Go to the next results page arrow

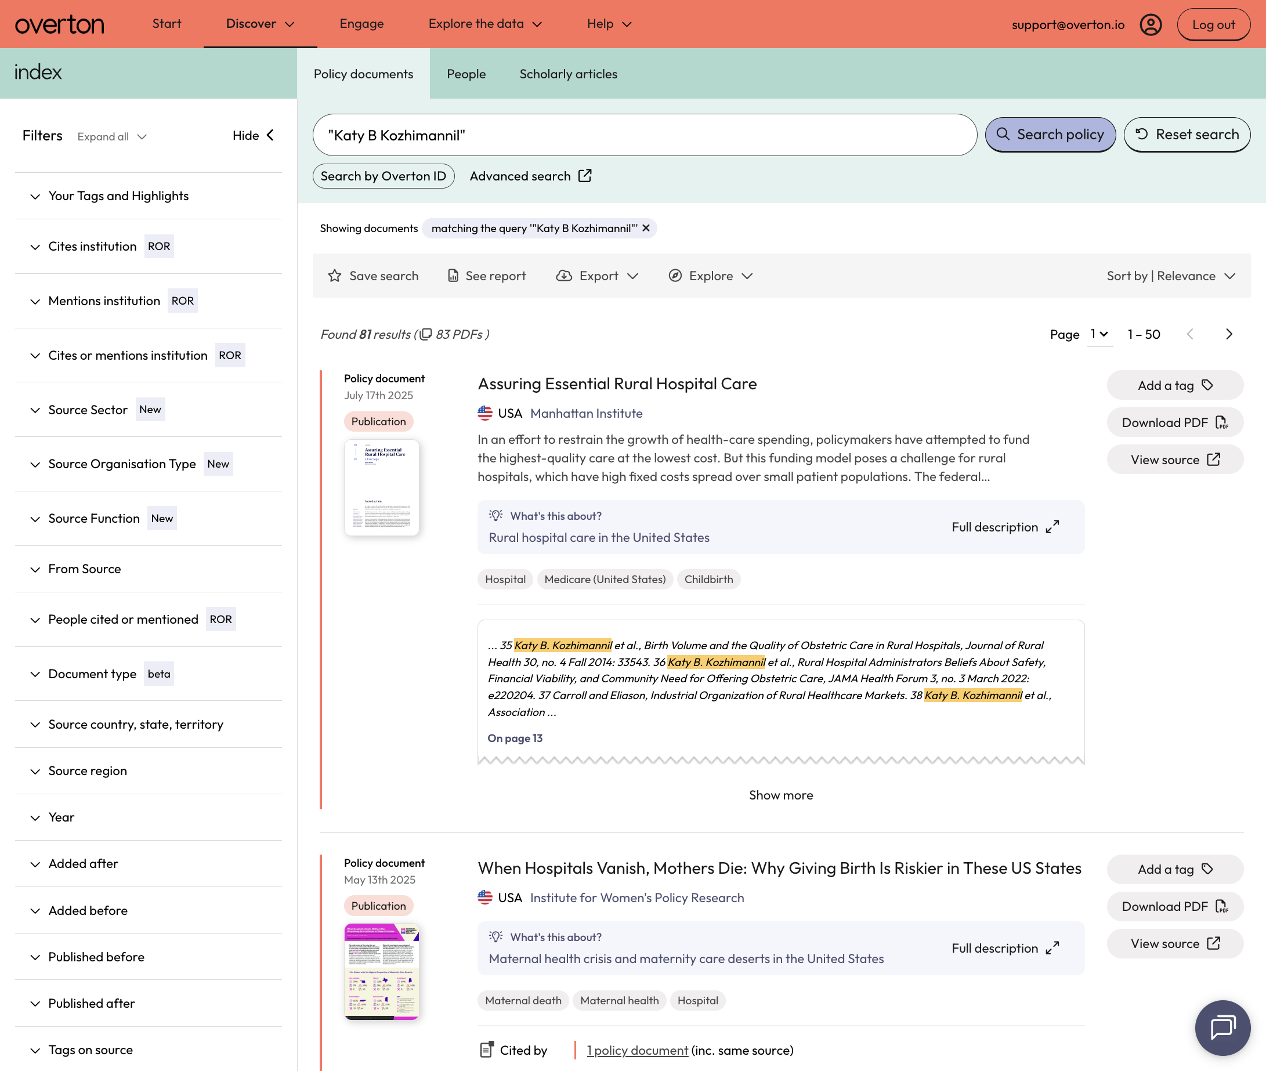click(1229, 334)
